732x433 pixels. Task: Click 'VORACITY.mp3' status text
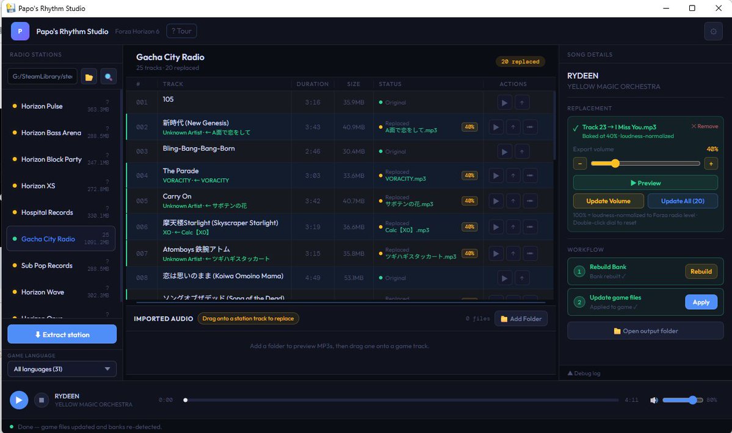click(405, 179)
